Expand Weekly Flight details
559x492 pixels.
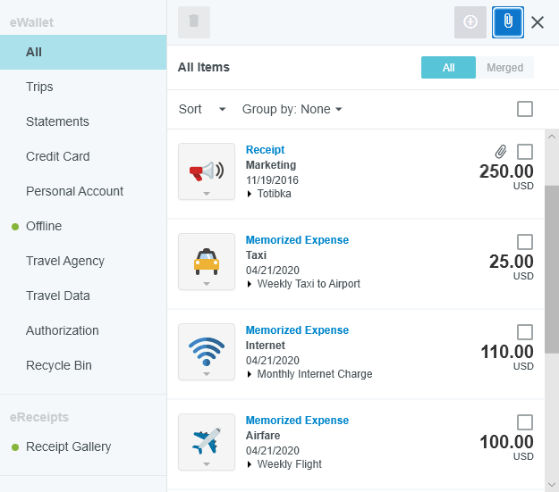pos(250,464)
